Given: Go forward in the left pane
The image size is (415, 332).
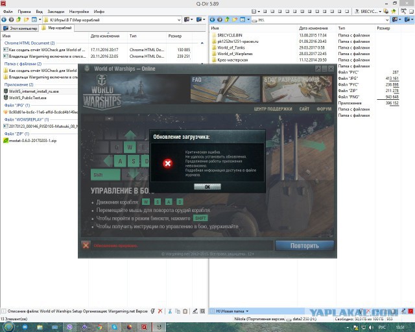Looking at the screenshot, I should coord(11,19).
